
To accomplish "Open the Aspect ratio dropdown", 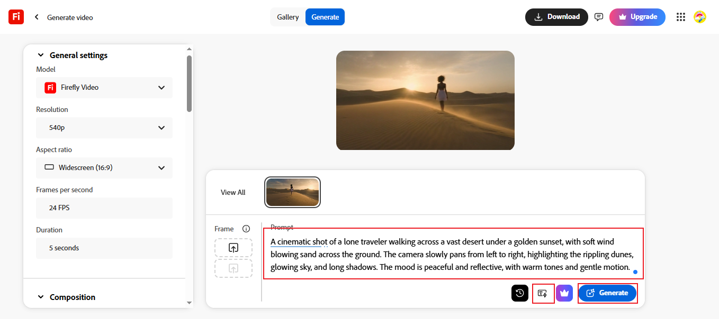I will click(x=104, y=167).
